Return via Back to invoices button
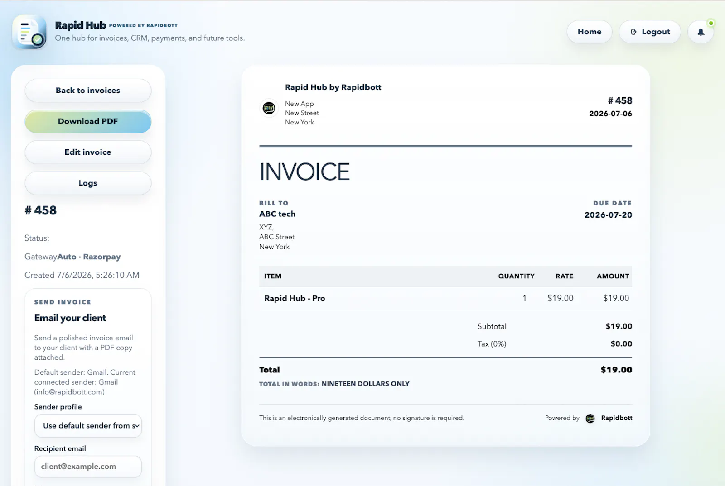 pos(88,91)
